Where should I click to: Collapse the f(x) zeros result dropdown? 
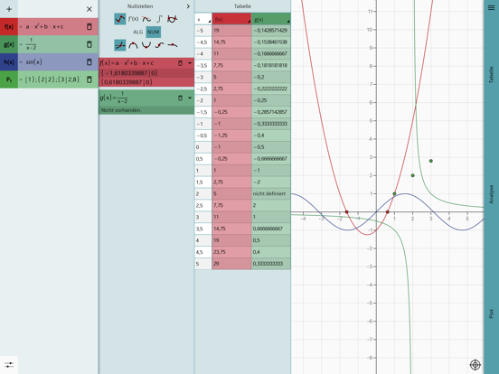tap(190, 63)
